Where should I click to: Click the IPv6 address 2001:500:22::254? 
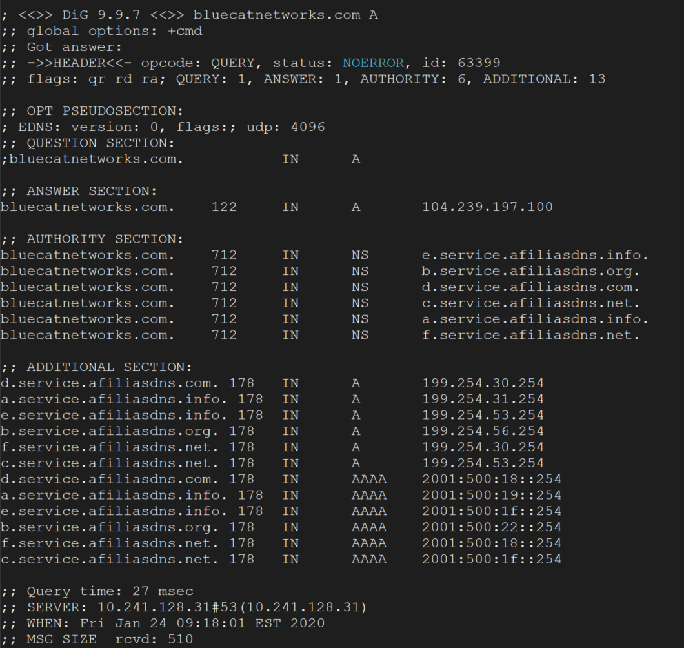click(x=492, y=527)
